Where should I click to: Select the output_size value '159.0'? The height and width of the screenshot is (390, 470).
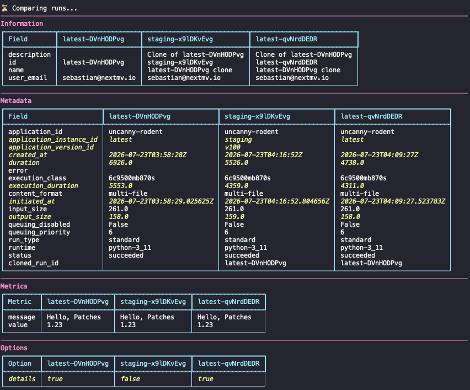click(x=234, y=217)
